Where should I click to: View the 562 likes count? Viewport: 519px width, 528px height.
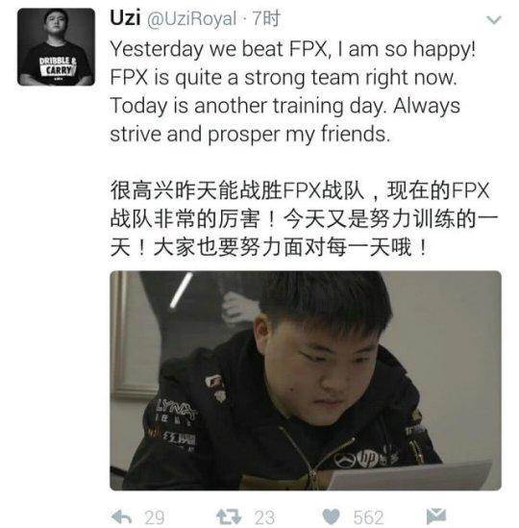pyautogui.click(x=368, y=517)
